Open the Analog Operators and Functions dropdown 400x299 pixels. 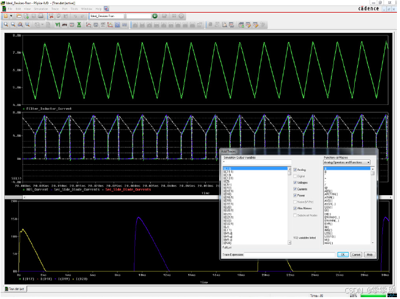pos(347,163)
